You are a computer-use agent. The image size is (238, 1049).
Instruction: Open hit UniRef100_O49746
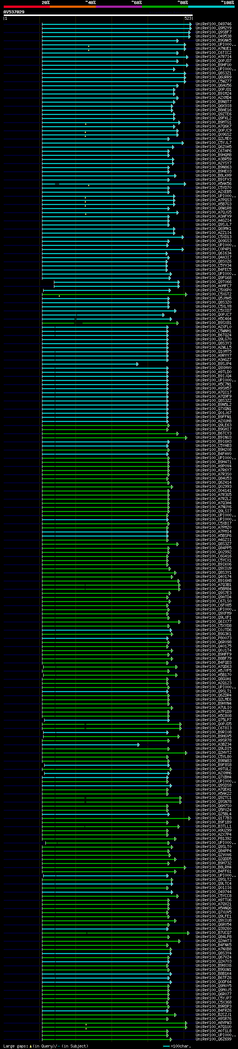213,24
